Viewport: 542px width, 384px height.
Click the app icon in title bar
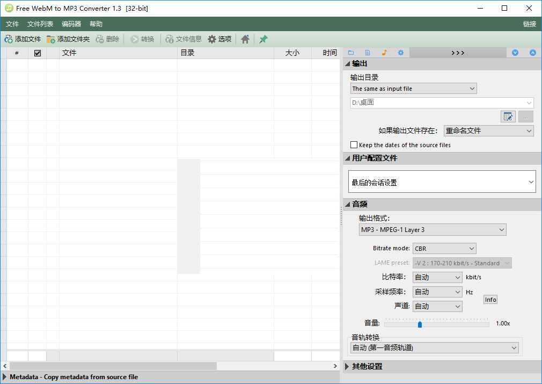(9, 8)
